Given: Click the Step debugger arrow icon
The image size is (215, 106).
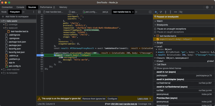Looking at the screenshot, I should (175, 12).
